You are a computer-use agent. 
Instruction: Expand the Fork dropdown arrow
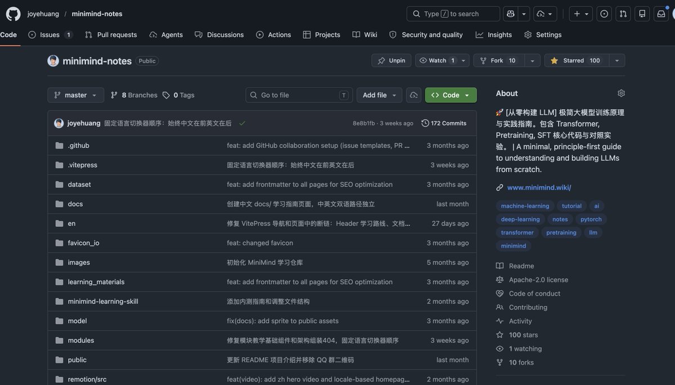[532, 61]
